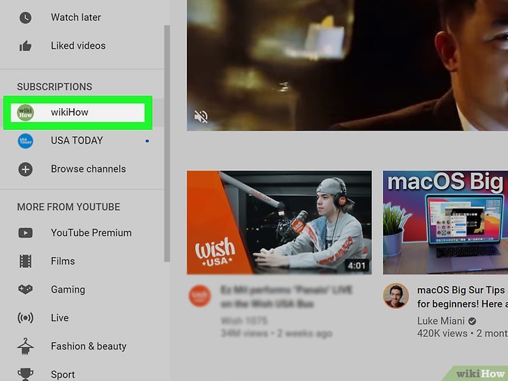
Task: Click the wikiHow channel avatar
Action: click(x=25, y=112)
